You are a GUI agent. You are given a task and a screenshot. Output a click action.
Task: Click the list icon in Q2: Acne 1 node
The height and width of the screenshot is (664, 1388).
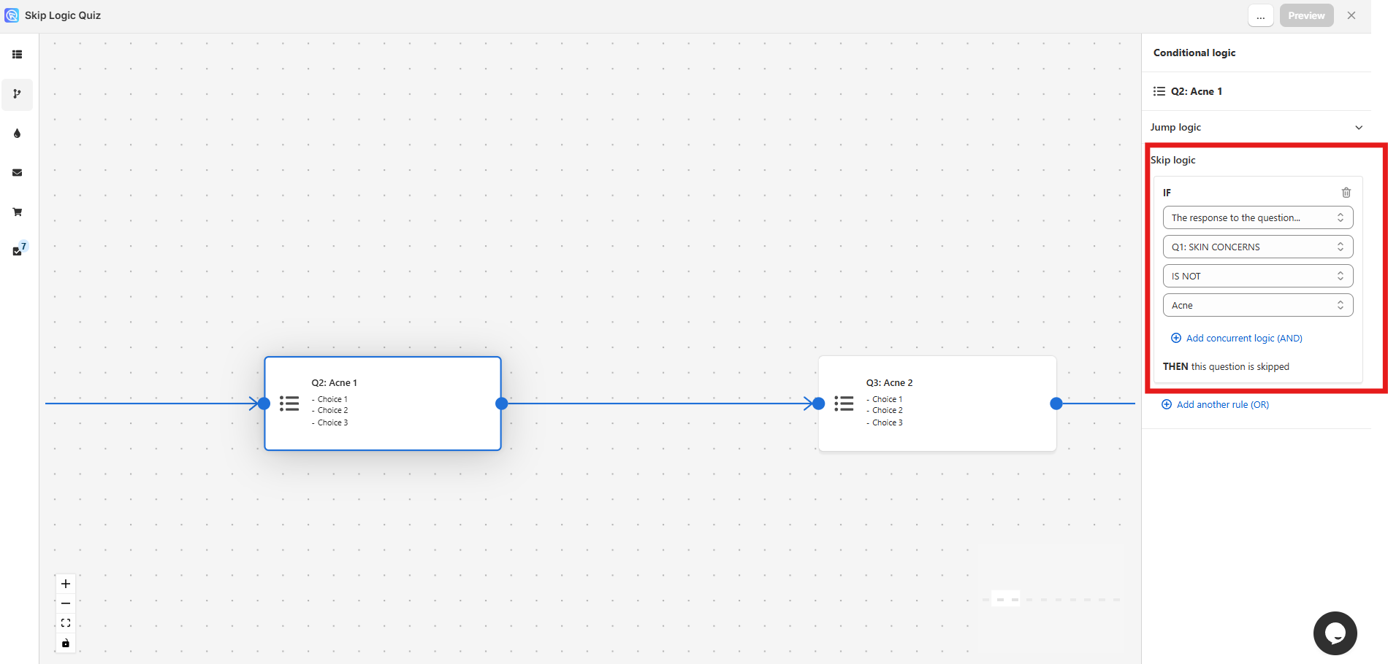coord(289,404)
